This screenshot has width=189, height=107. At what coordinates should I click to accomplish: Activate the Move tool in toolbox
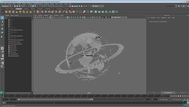coord(2,29)
